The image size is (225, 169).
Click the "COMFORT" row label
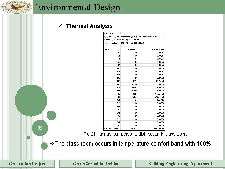(x=111, y=129)
